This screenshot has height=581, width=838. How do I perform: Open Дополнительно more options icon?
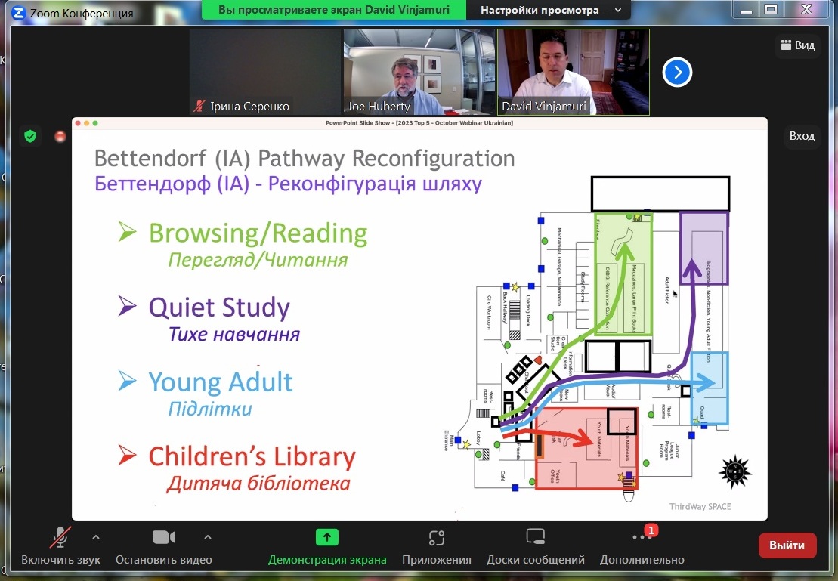click(x=642, y=538)
